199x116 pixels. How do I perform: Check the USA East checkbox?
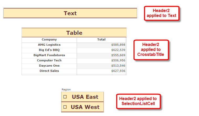pos(65,97)
